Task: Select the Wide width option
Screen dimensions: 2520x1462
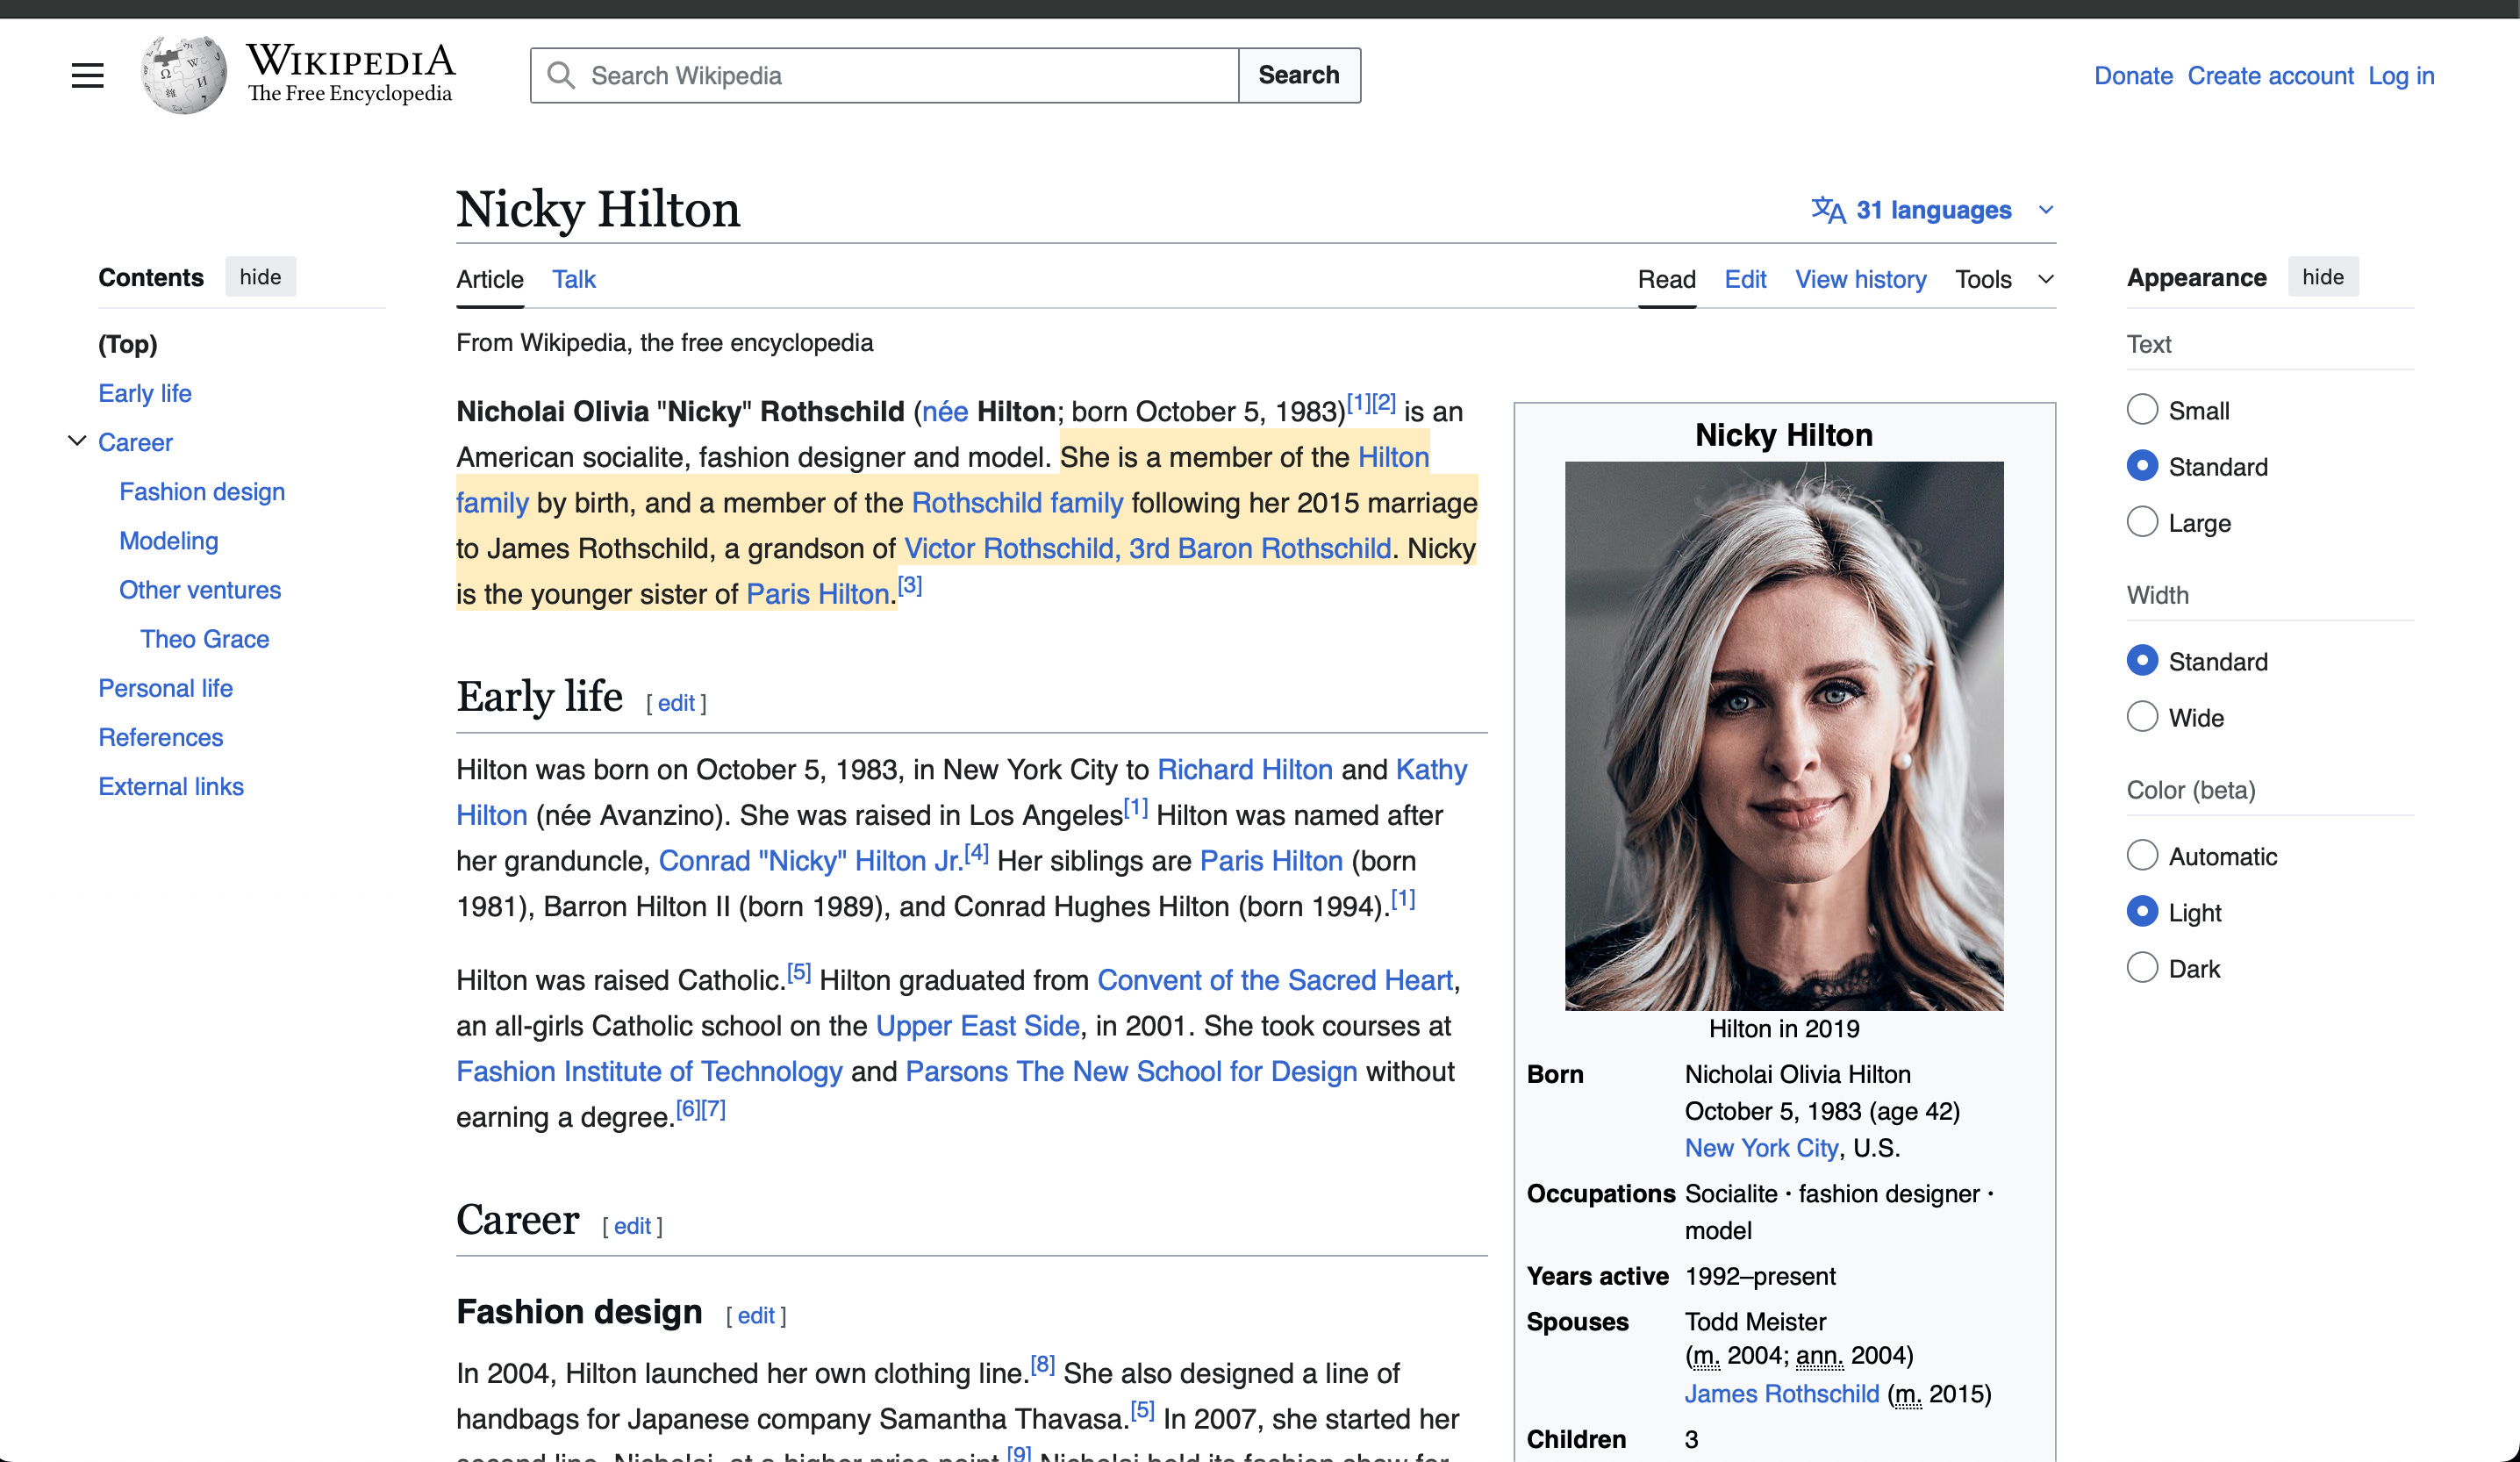Action: coord(2141,717)
